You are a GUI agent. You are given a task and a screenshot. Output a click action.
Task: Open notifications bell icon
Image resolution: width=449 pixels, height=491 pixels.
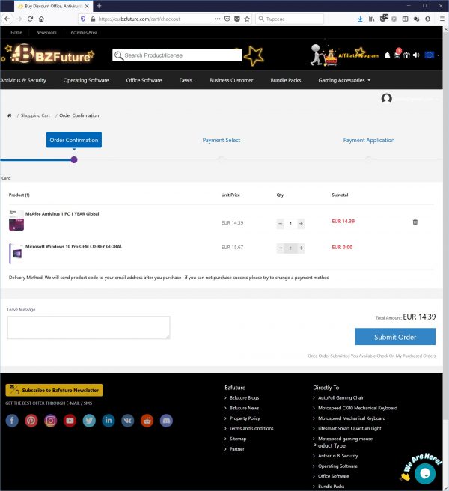click(388, 55)
